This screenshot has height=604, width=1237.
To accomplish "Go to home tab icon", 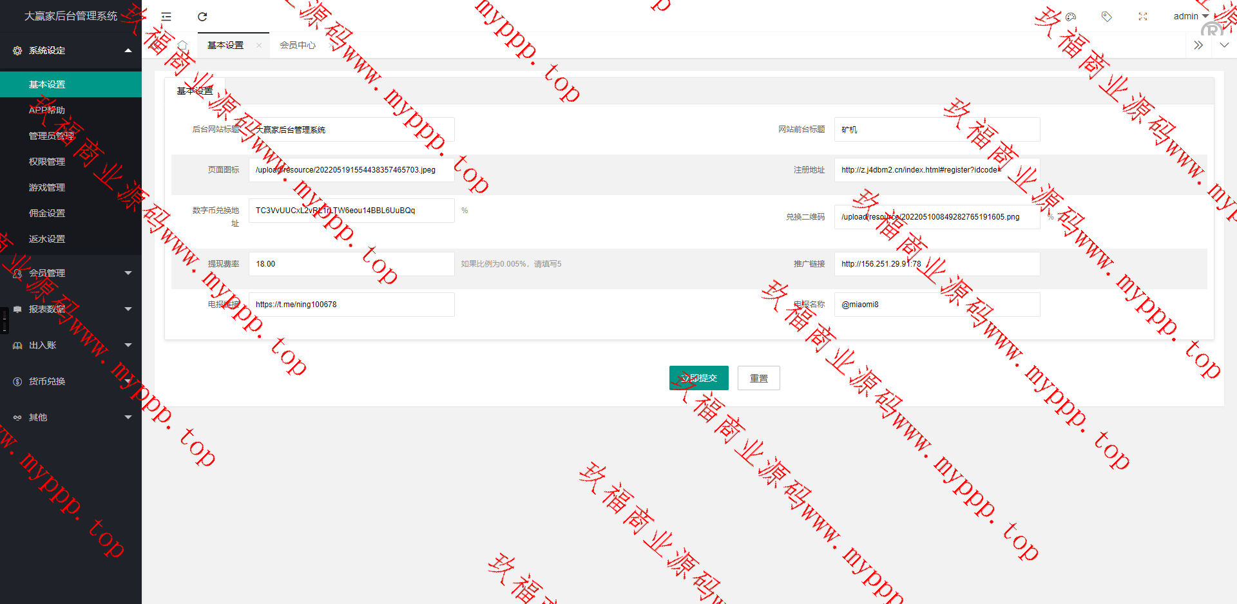I will click(182, 45).
